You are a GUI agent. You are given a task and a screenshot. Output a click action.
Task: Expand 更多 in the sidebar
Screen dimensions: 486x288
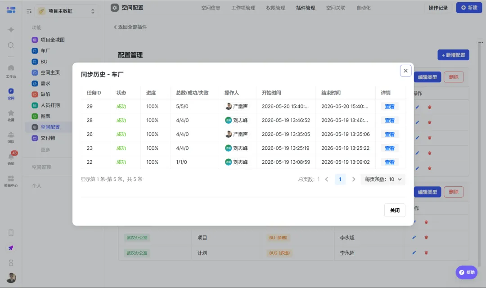(45, 150)
